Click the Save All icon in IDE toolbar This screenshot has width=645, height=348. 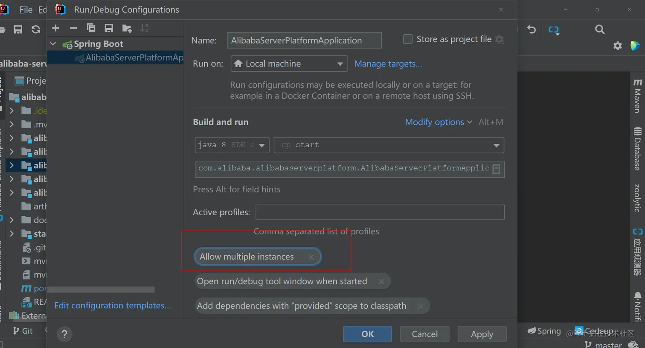[18, 29]
